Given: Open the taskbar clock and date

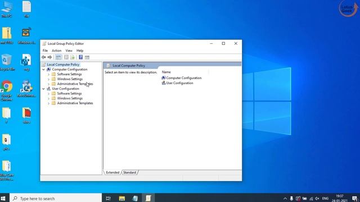Looking at the screenshot, I should pyautogui.click(x=340, y=198).
